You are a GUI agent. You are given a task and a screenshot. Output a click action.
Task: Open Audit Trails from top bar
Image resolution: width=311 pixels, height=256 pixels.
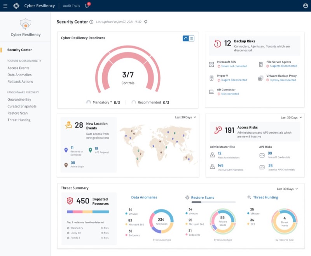72,6
